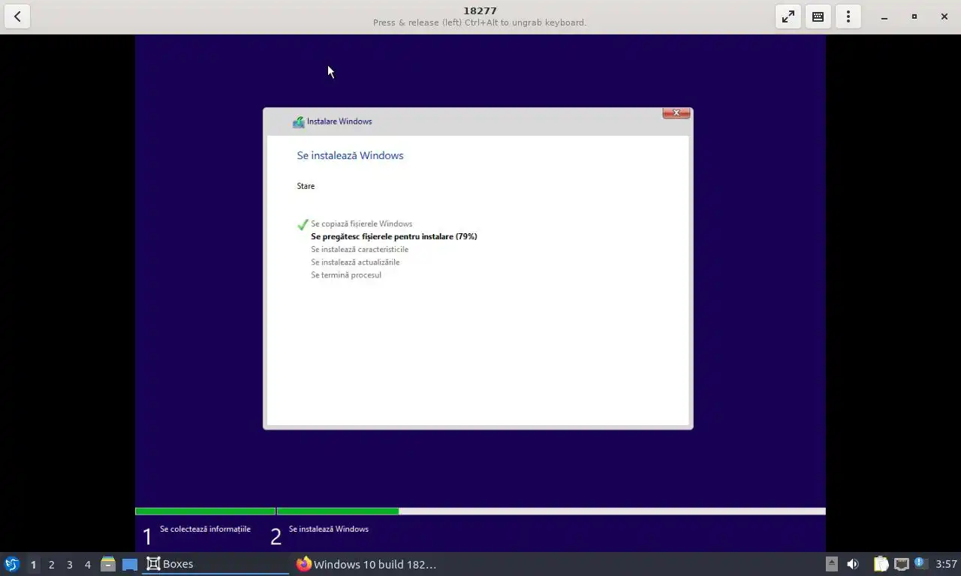
Task: Click 'Se termină procesul' step
Action: 346,274
